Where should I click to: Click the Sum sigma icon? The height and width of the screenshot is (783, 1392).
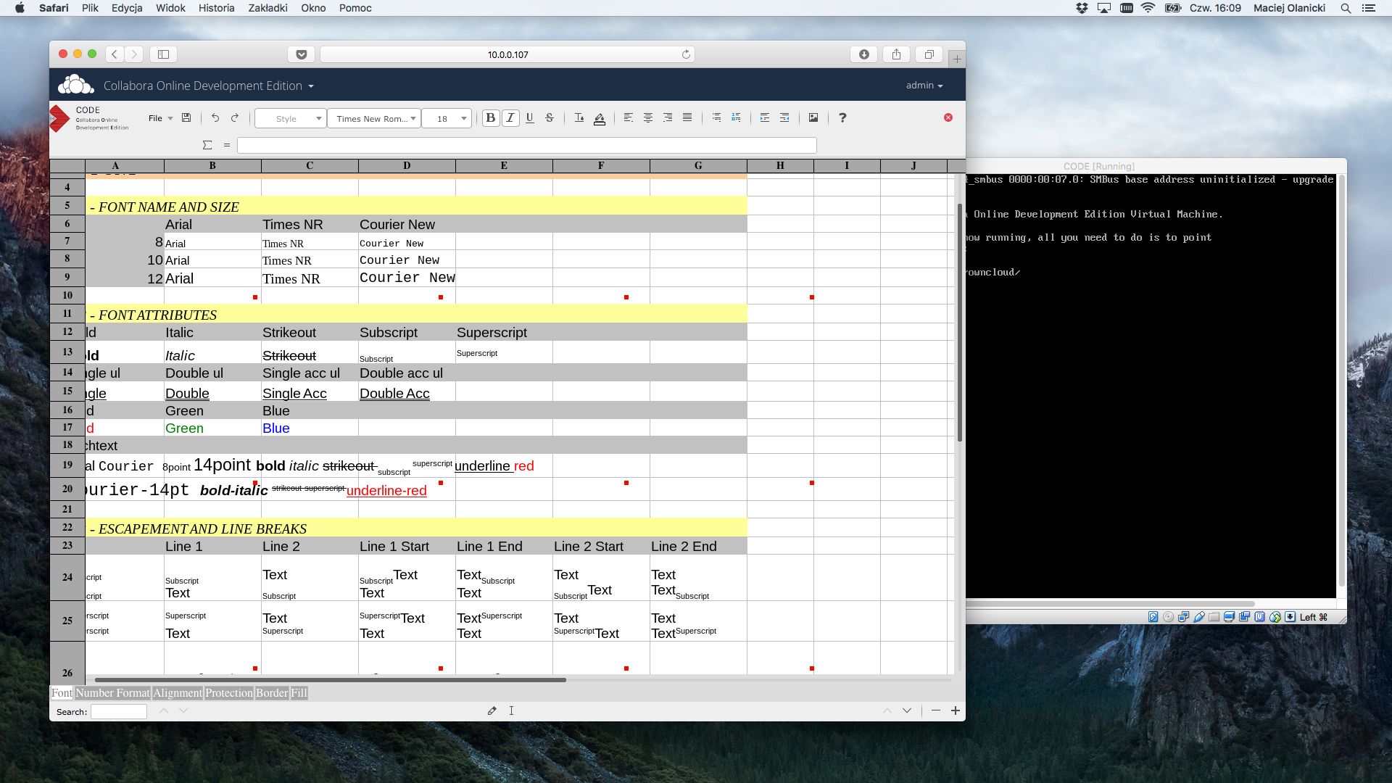(x=207, y=145)
